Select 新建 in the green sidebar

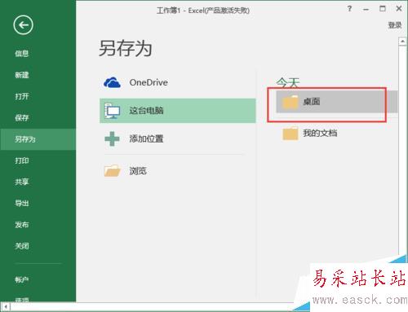tap(22, 75)
